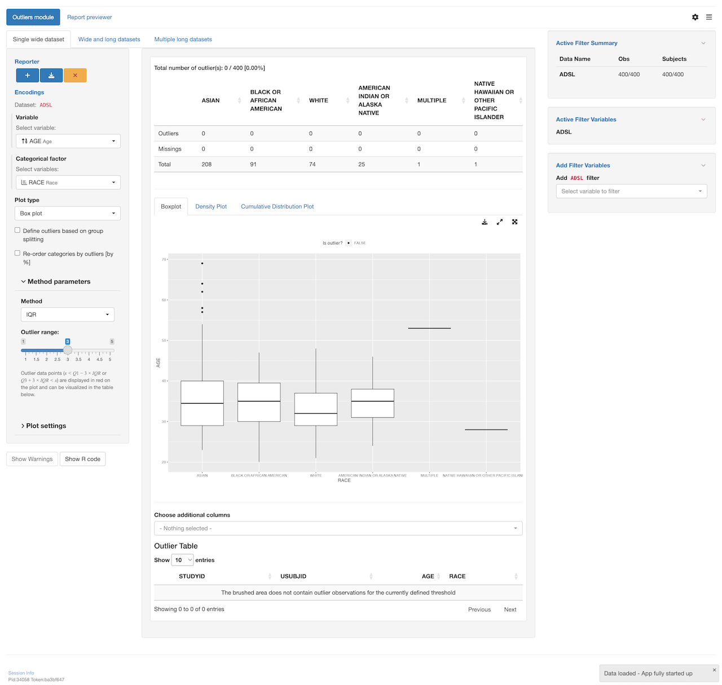Click the plot download icon

point(485,222)
